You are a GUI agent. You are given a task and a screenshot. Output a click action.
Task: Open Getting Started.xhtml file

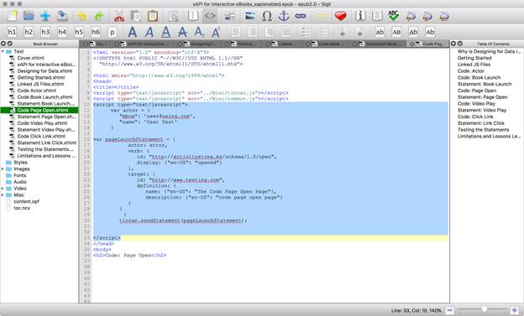(41, 77)
